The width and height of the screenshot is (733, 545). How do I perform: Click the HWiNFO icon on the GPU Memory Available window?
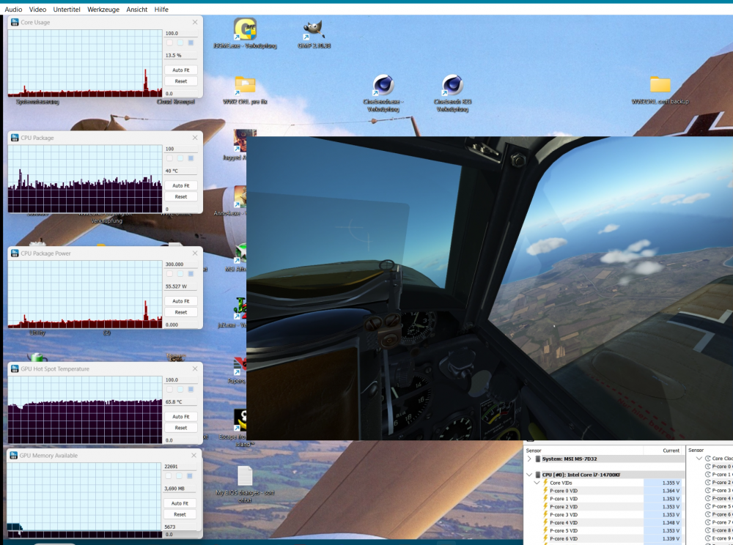(x=13, y=455)
